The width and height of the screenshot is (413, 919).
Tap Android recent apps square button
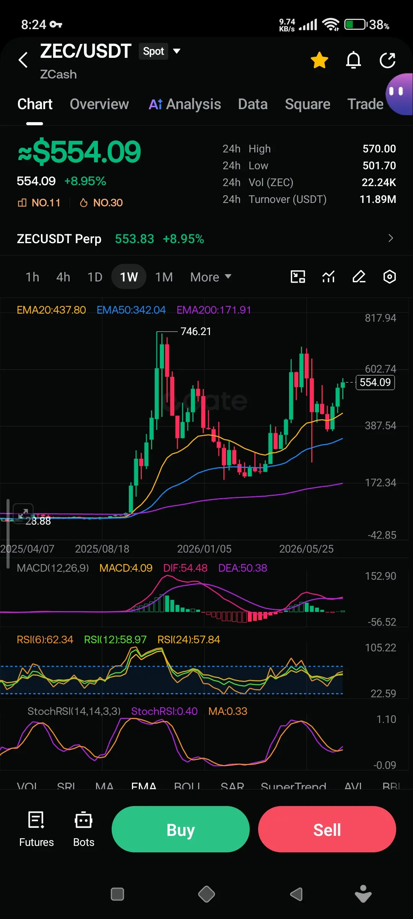pyautogui.click(x=117, y=894)
